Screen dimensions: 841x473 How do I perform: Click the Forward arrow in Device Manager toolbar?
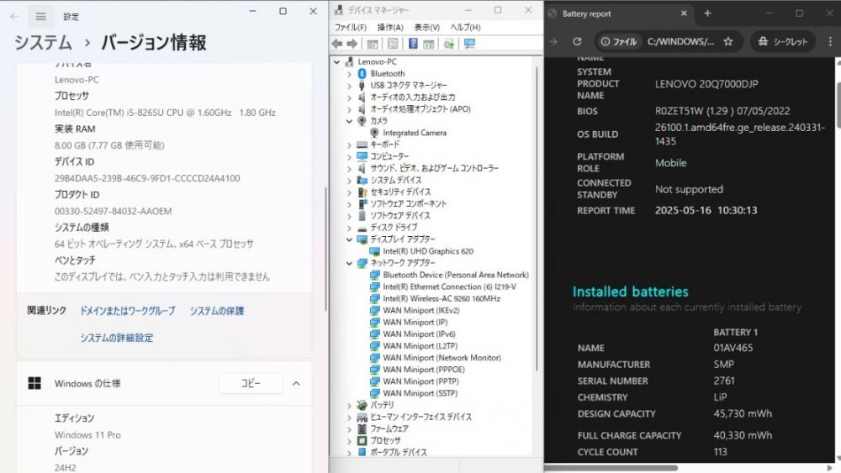click(352, 44)
